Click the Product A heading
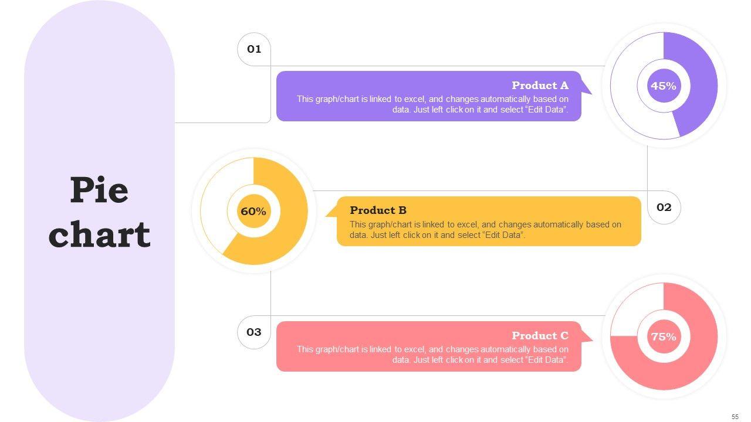The height and width of the screenshot is (422, 751). click(540, 86)
